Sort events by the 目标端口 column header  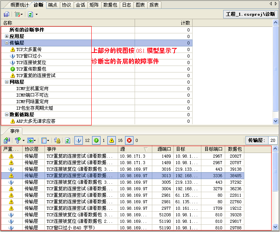213,149
